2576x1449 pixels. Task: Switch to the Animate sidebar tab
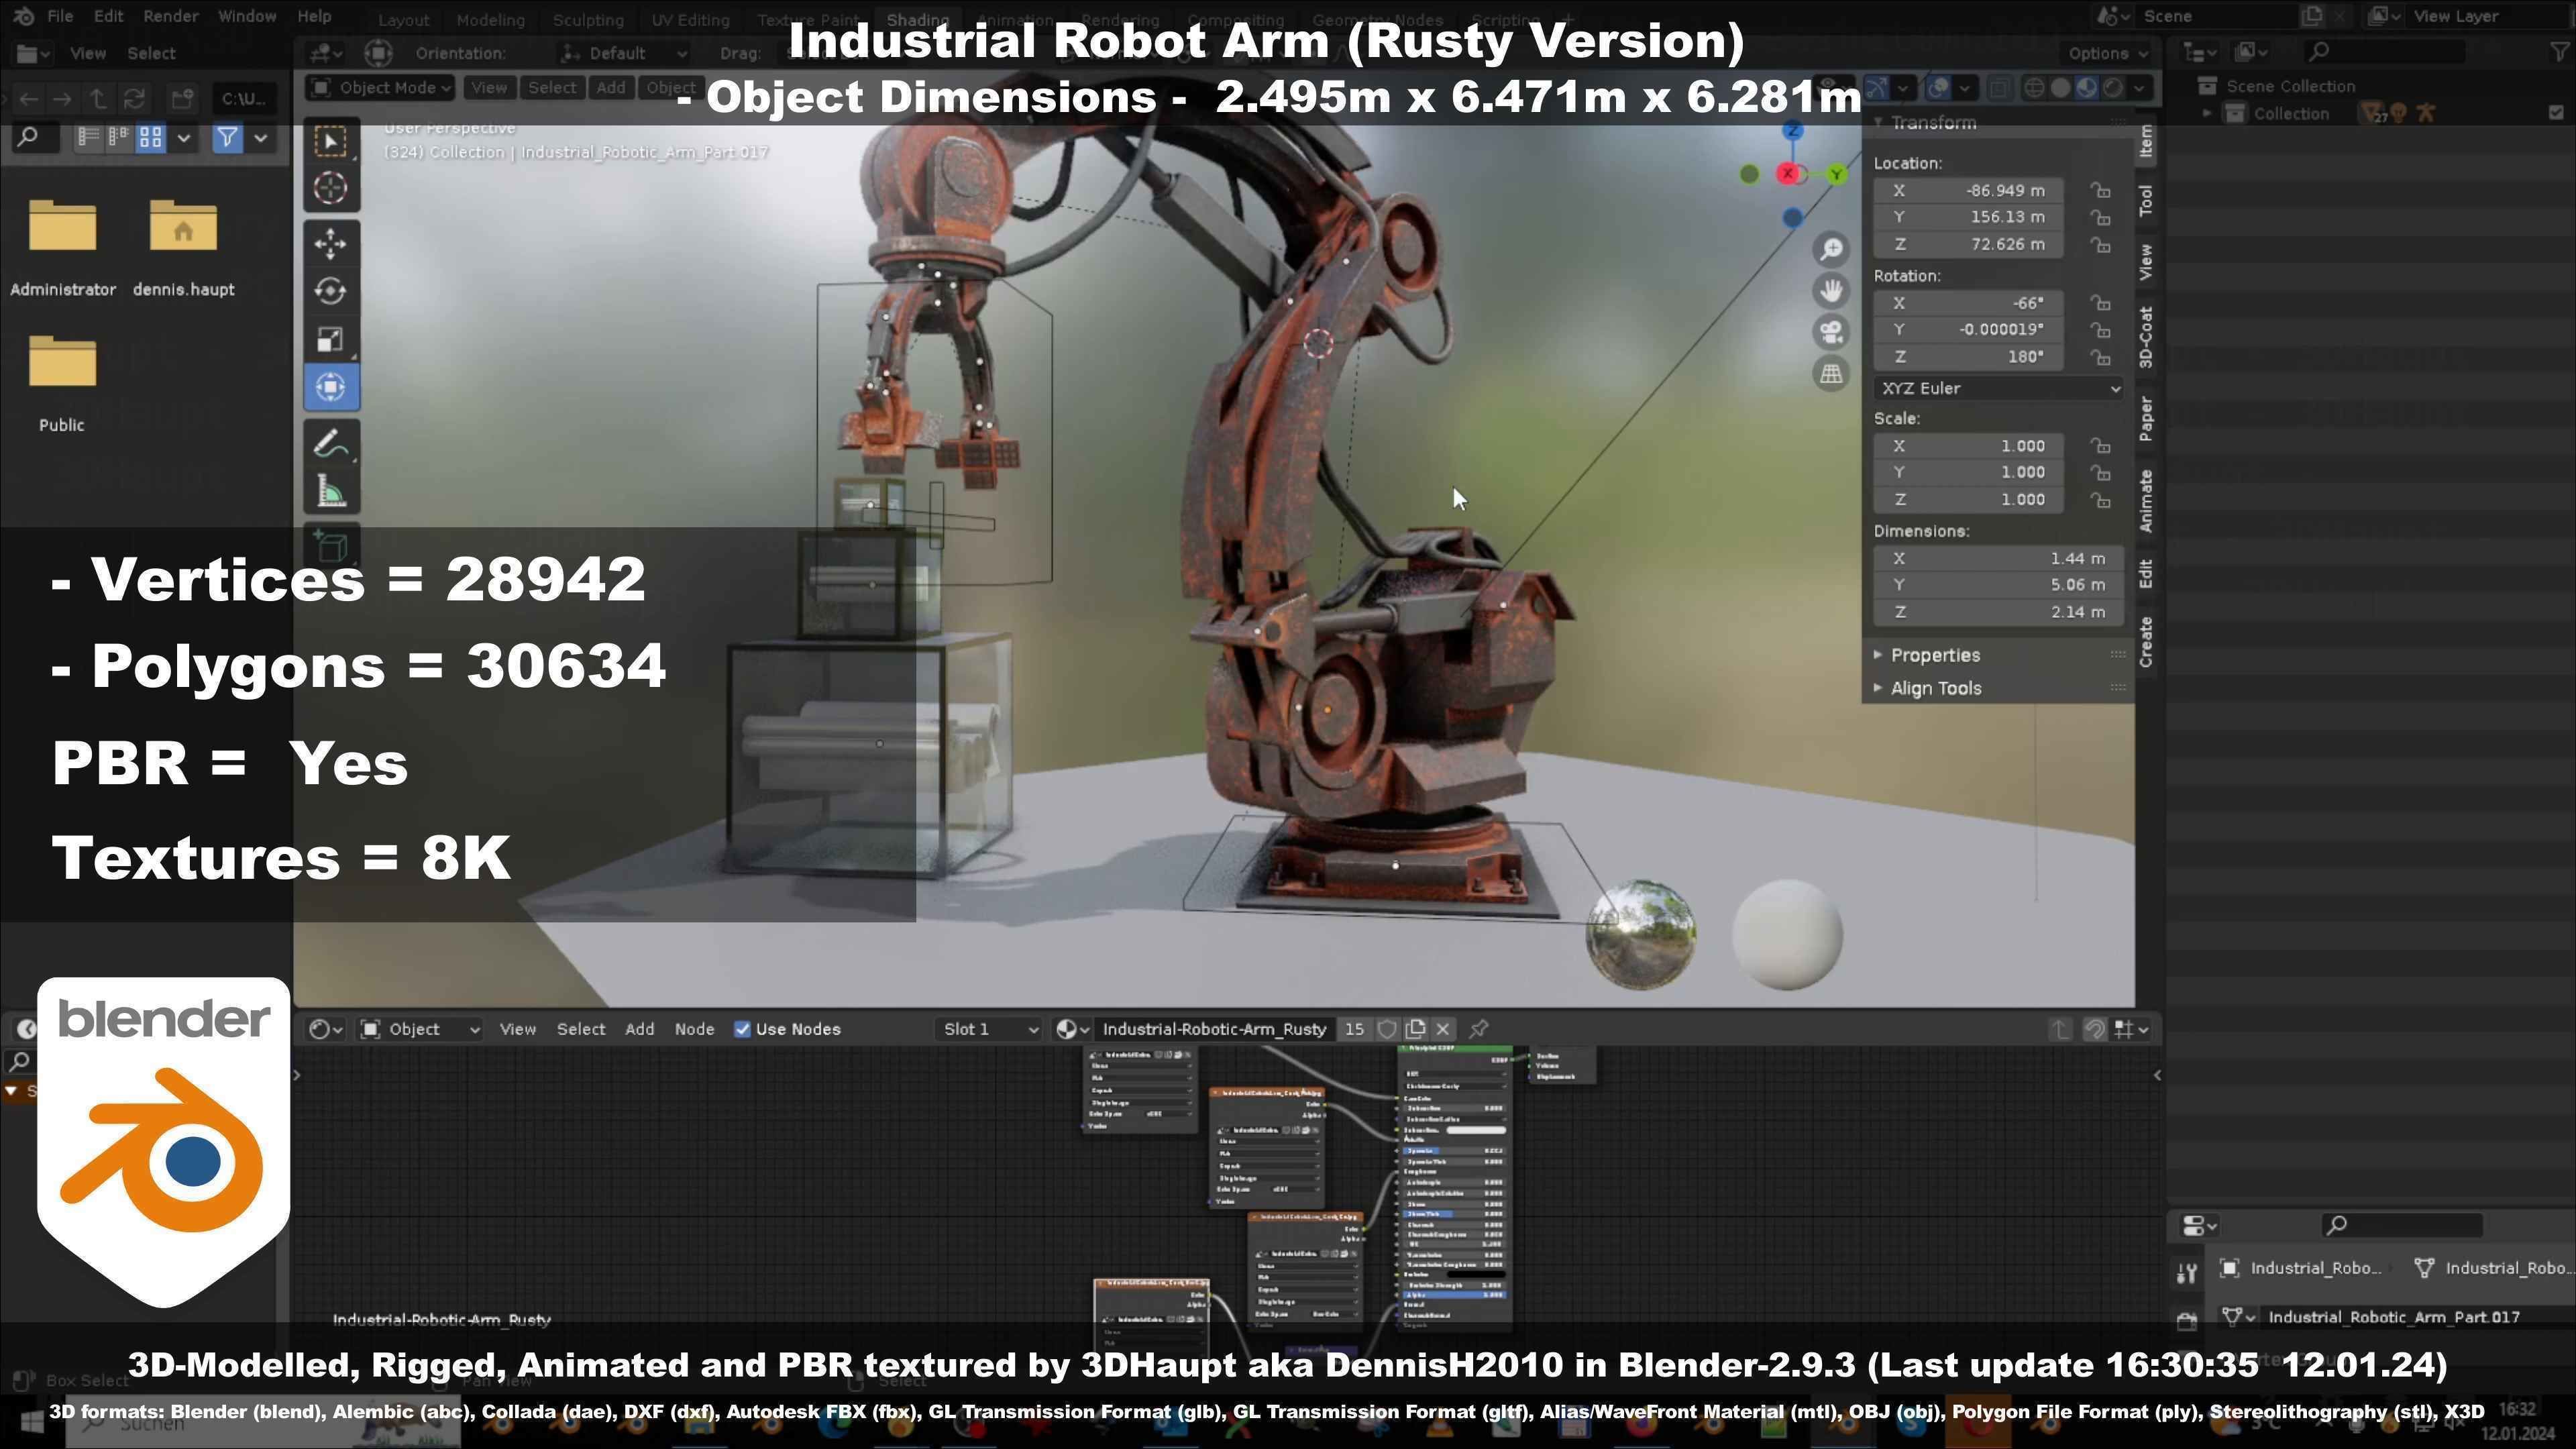(2145, 501)
